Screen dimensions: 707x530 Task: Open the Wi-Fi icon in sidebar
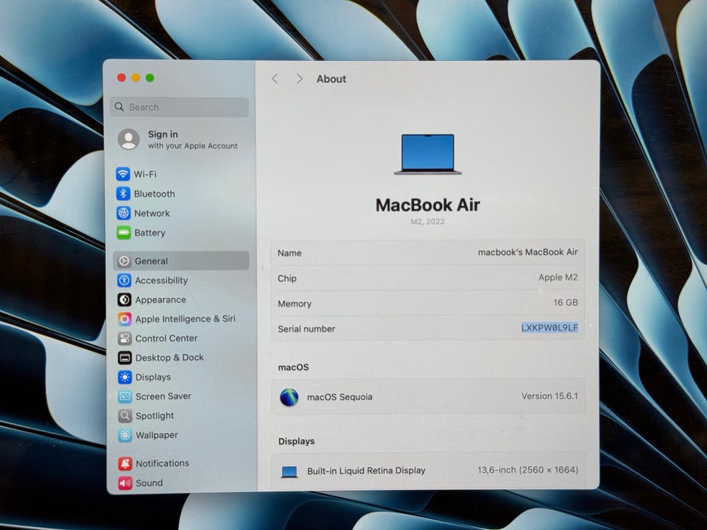click(x=123, y=174)
